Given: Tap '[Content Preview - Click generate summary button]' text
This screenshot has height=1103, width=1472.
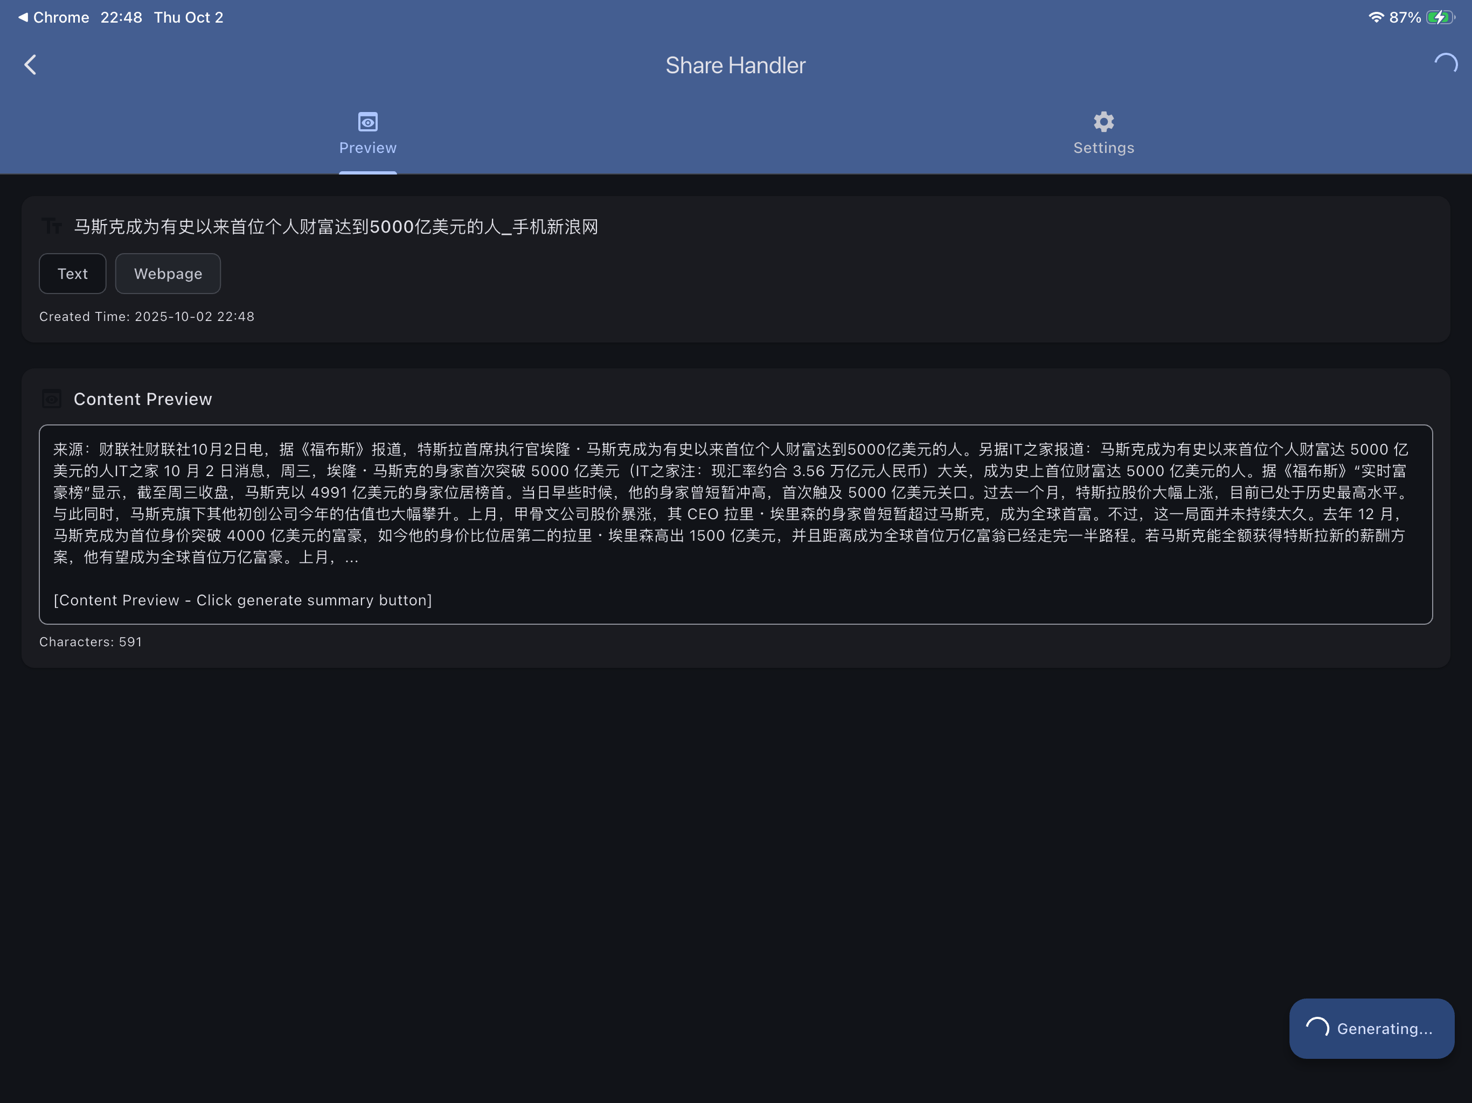Looking at the screenshot, I should [243, 600].
